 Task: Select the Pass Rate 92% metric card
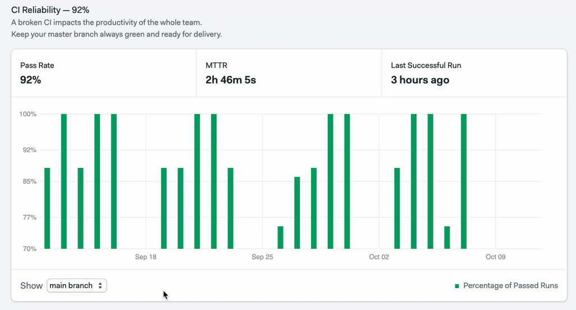(x=104, y=73)
